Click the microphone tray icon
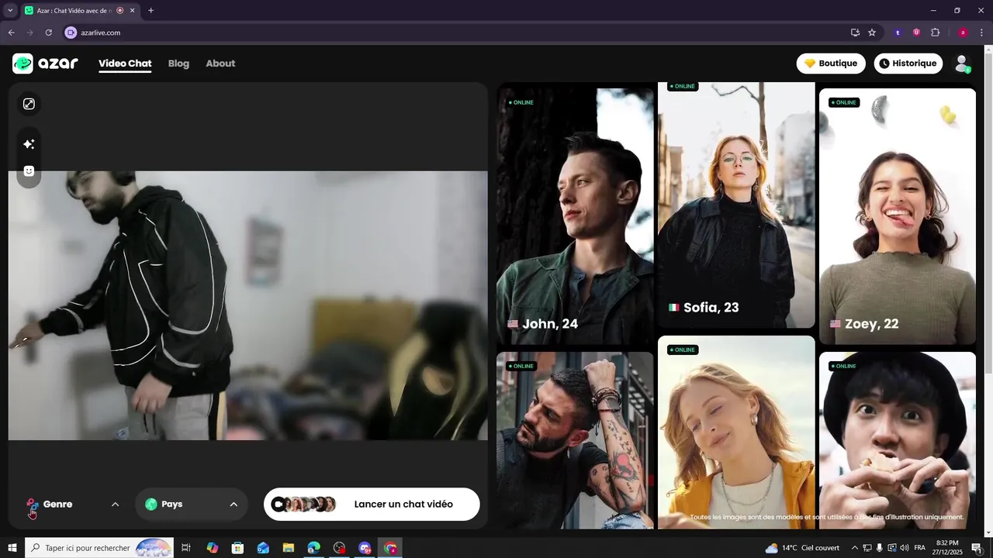Screen dimensions: 993x558 880,548
